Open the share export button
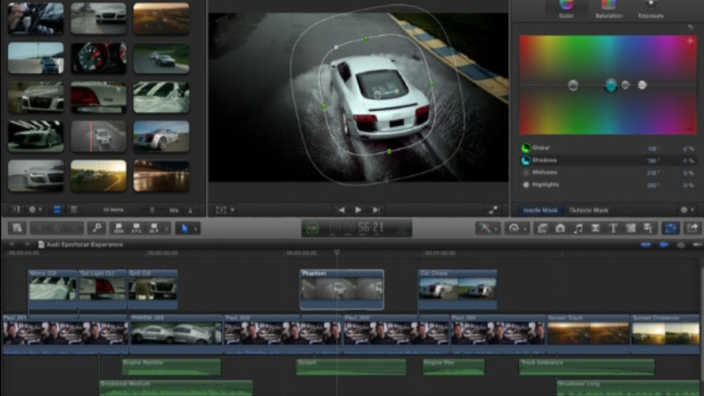 (x=692, y=228)
